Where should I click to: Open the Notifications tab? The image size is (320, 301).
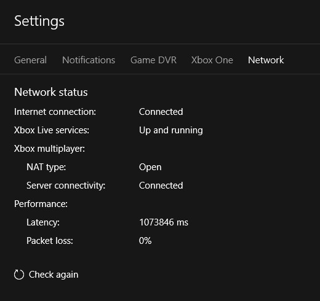[x=89, y=60]
